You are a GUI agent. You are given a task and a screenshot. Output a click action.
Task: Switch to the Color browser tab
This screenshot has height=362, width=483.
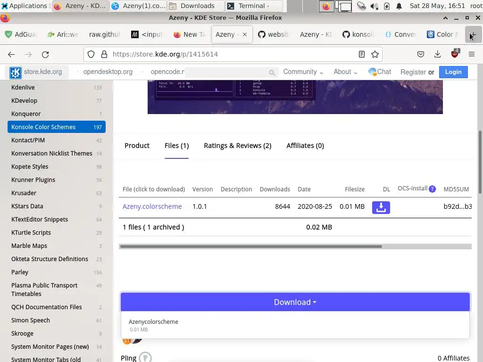(x=442, y=34)
